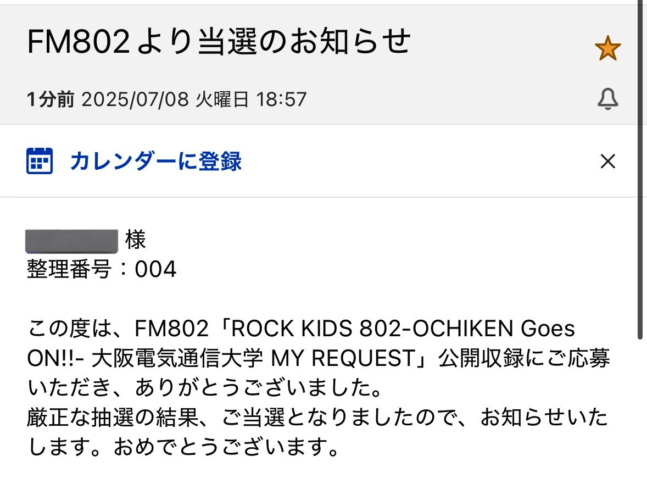Select the number 004
The width and height of the screenshot is (647, 478).
155,269
